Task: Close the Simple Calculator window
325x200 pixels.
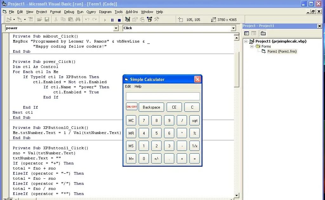Action: (197, 79)
